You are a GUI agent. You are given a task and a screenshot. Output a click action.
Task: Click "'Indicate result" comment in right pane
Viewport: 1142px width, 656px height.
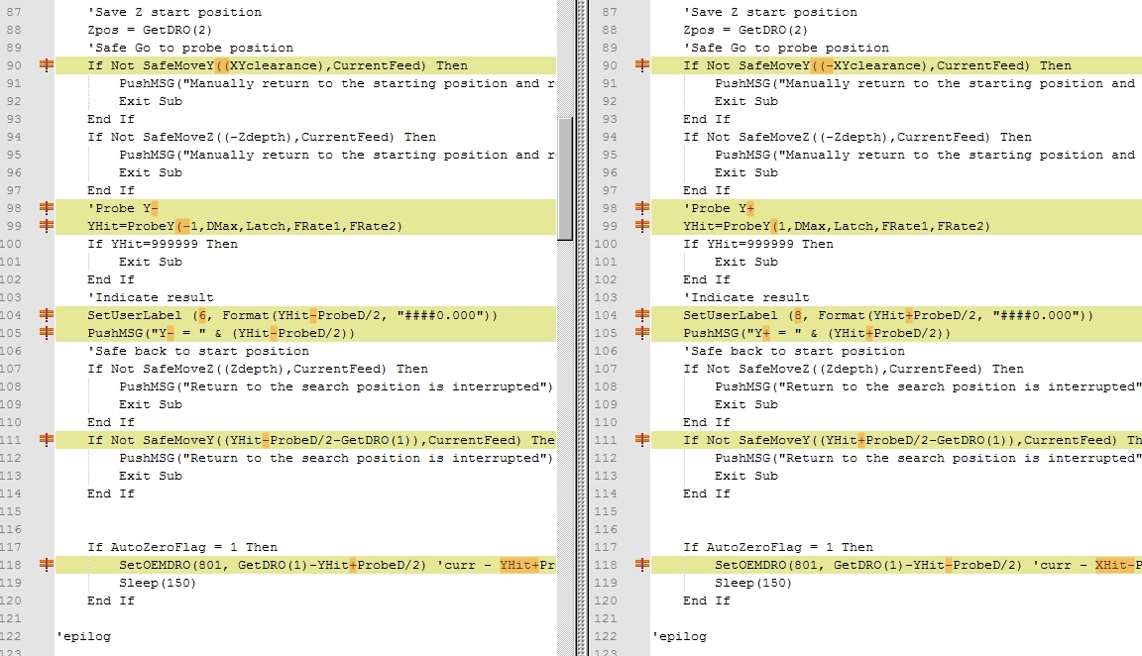point(745,297)
